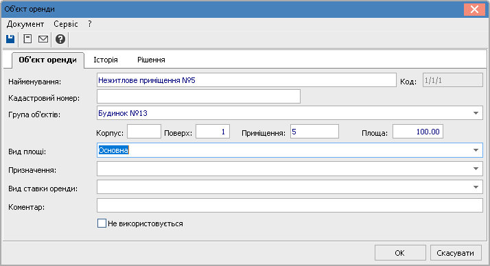Open help with the question mark icon

60,39
